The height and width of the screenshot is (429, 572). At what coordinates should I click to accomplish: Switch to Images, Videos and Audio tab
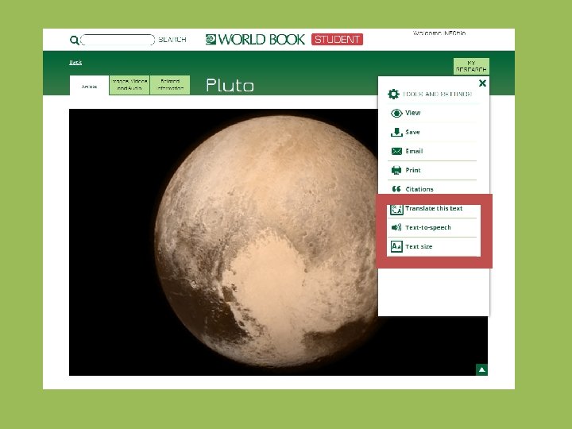click(x=129, y=85)
